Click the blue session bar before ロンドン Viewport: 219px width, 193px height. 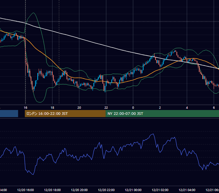[9, 114]
